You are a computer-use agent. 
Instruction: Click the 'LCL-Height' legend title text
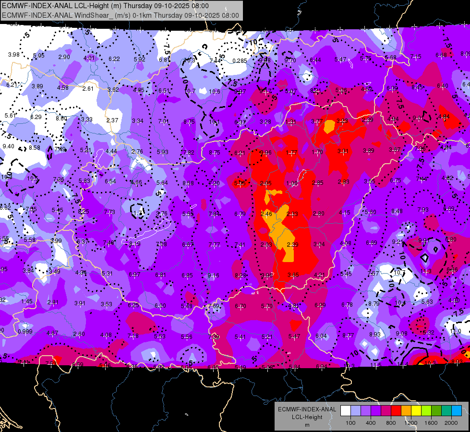pyautogui.click(x=307, y=417)
